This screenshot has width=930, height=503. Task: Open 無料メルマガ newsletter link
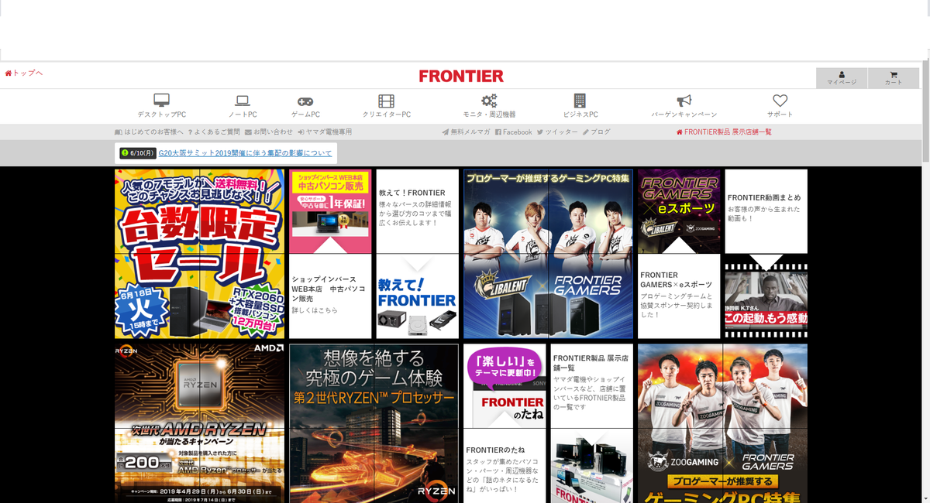point(466,132)
